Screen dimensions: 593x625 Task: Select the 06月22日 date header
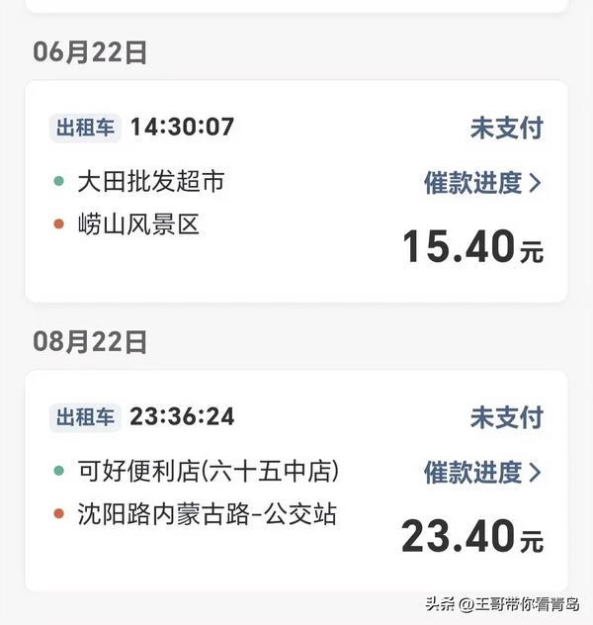click(x=90, y=52)
